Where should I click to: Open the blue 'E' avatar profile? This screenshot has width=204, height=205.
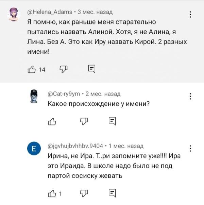tap(34, 149)
